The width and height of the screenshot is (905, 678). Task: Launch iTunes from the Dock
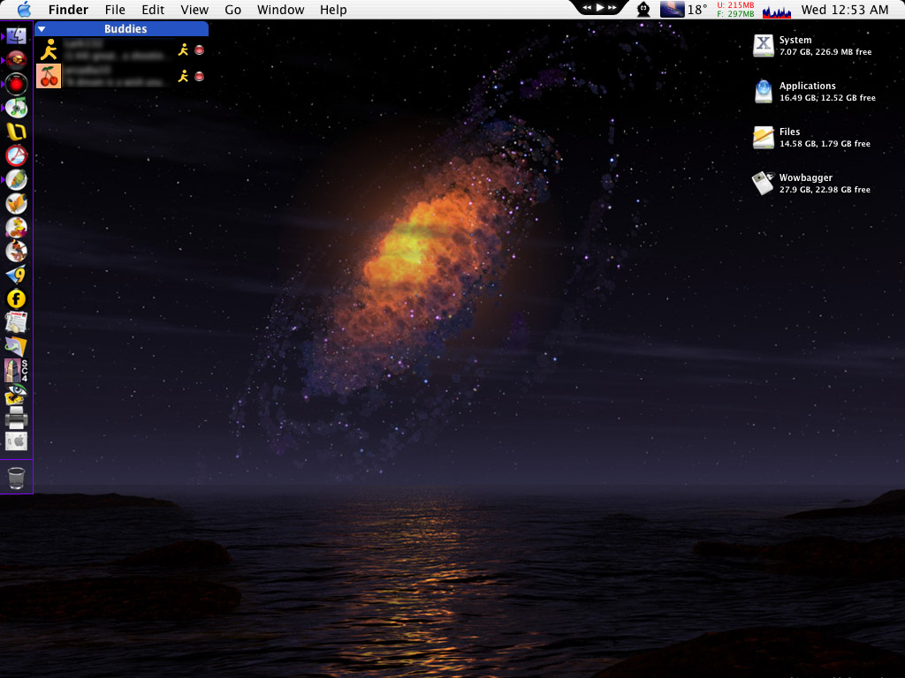pos(16,108)
